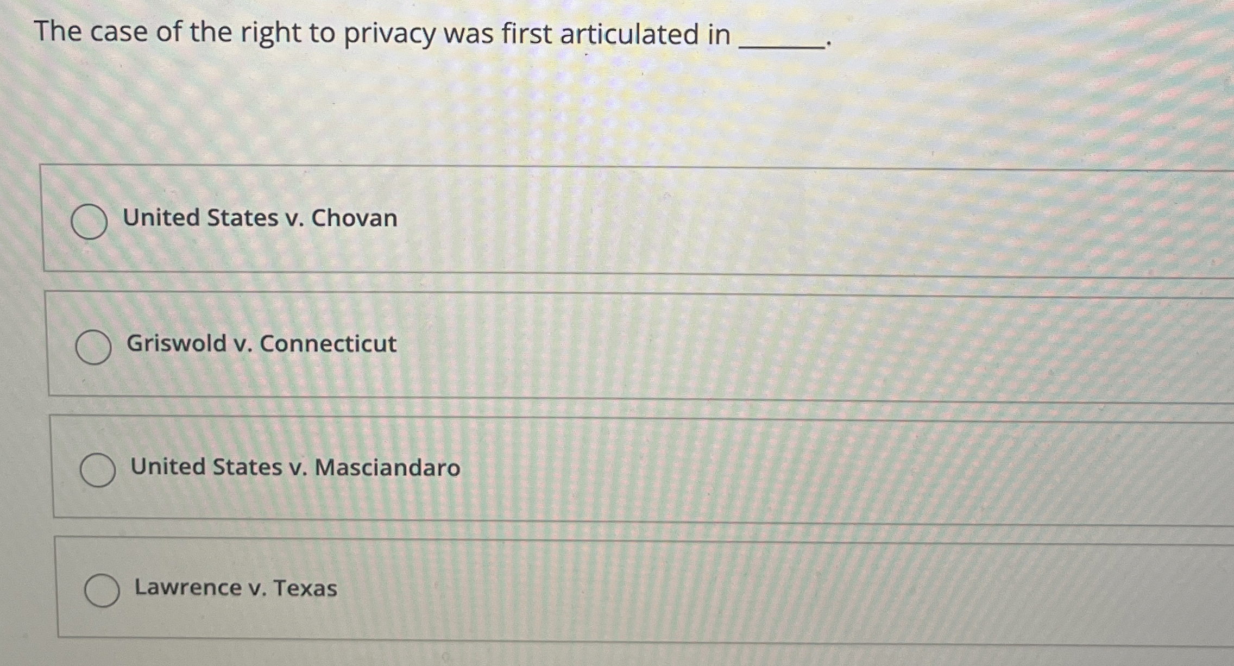Click the third answer option row
This screenshot has height=666, width=1234.
[x=597, y=467]
